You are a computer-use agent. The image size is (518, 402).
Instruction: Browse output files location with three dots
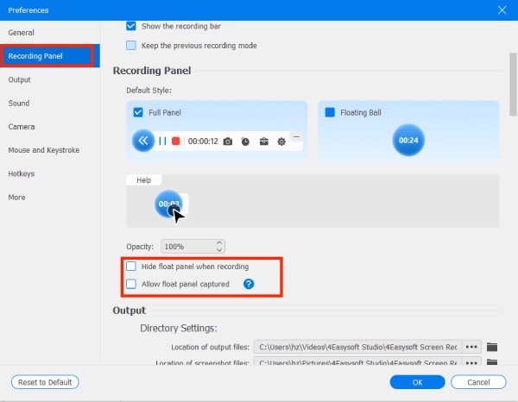(471, 347)
